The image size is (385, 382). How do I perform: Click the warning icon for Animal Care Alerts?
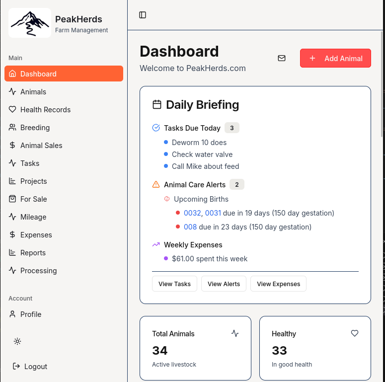(156, 184)
